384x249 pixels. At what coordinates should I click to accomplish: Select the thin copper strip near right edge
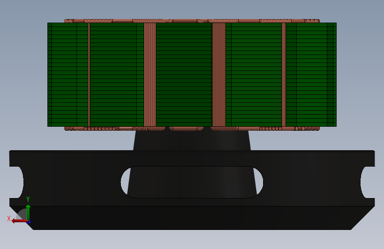point(283,74)
